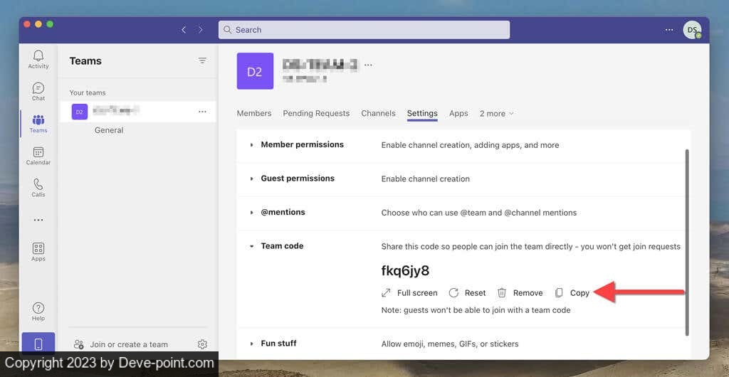Go to Calls in sidebar
This screenshot has height=377, width=729.
pos(38,188)
